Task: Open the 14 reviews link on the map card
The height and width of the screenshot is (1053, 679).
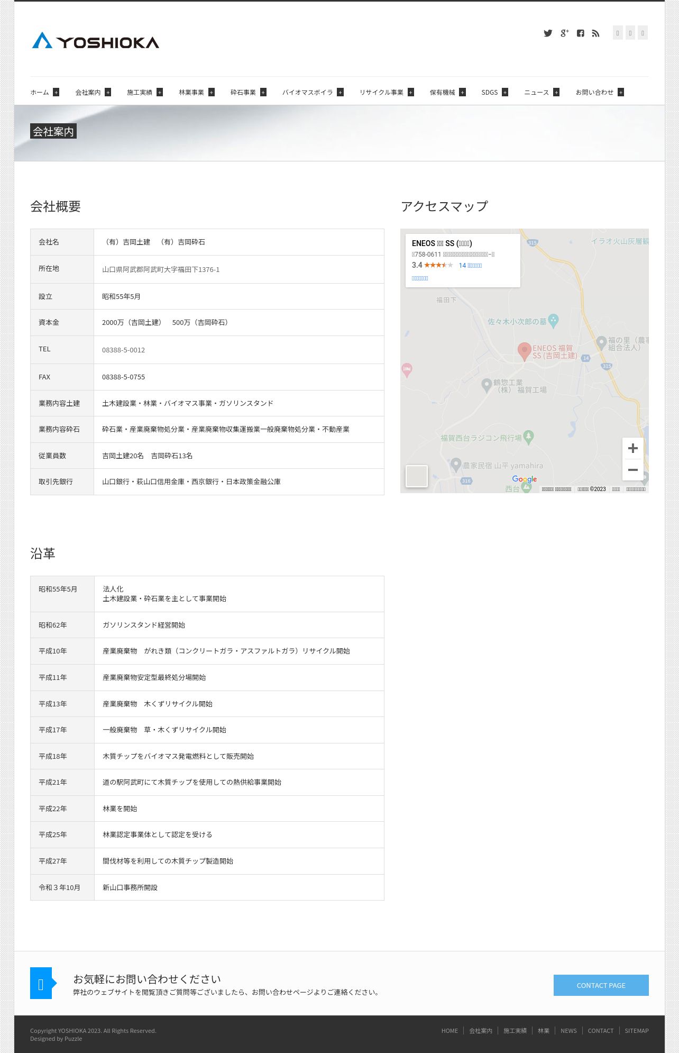Action: [x=470, y=266]
